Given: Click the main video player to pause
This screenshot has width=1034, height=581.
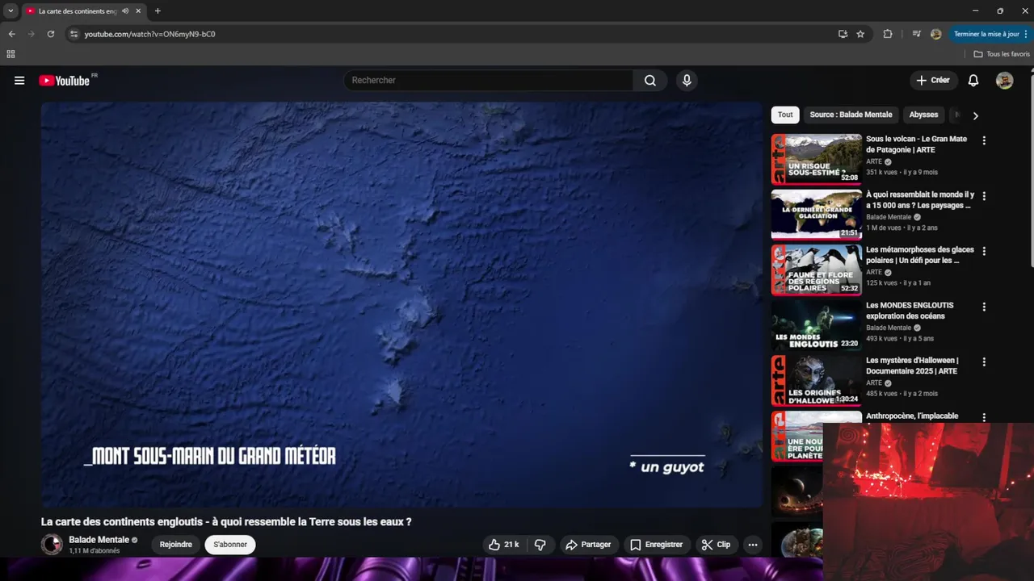Looking at the screenshot, I should coord(401,305).
